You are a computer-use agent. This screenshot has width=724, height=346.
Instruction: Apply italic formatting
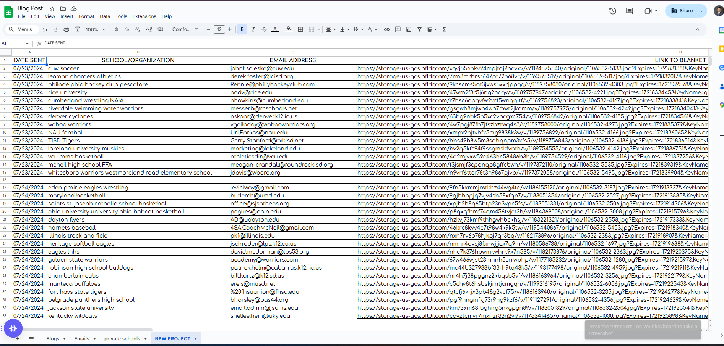(x=253, y=29)
